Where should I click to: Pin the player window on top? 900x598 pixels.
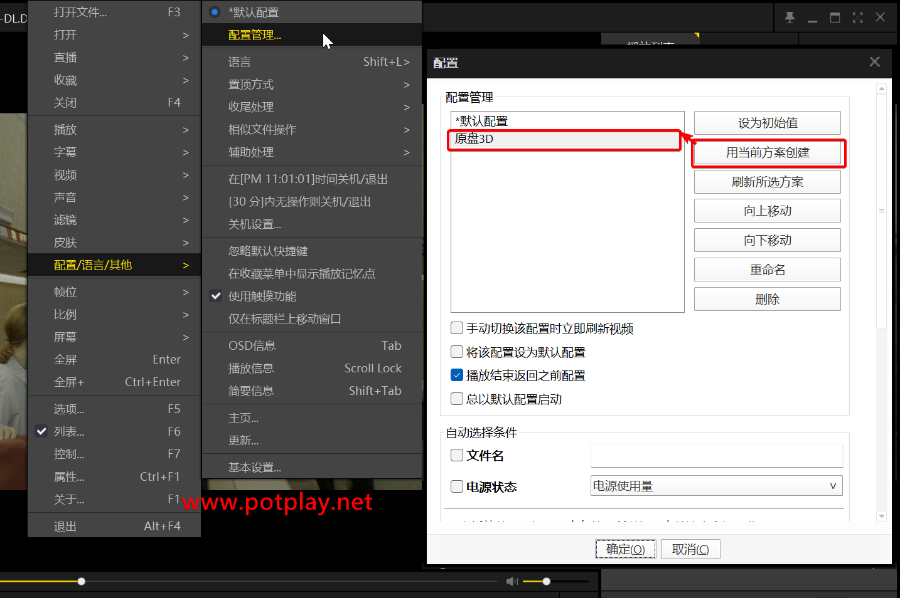pyautogui.click(x=790, y=18)
